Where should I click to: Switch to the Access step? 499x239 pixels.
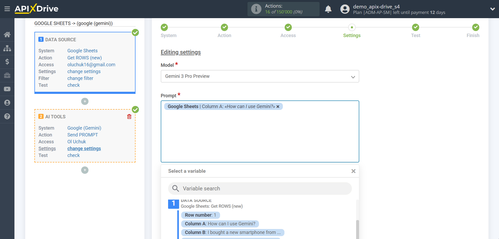pos(288,31)
